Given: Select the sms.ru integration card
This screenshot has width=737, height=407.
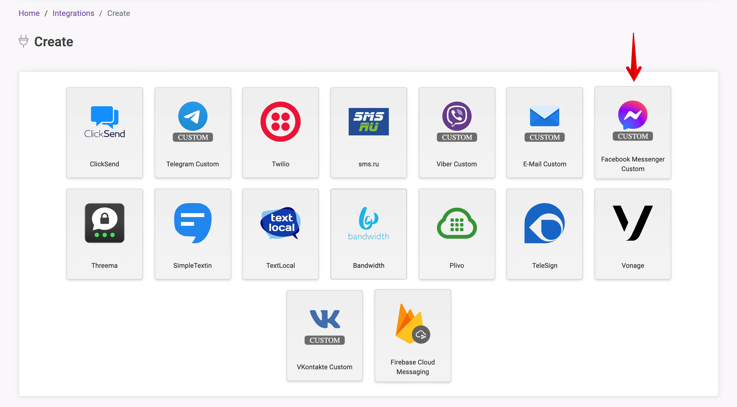Looking at the screenshot, I should 368,132.
